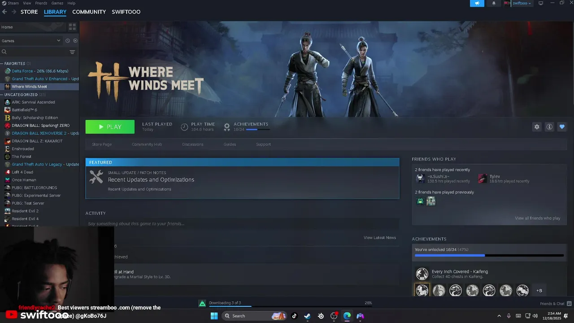This screenshot has height=323, width=574.
Task: Open the Discussions link
Action: (193, 144)
